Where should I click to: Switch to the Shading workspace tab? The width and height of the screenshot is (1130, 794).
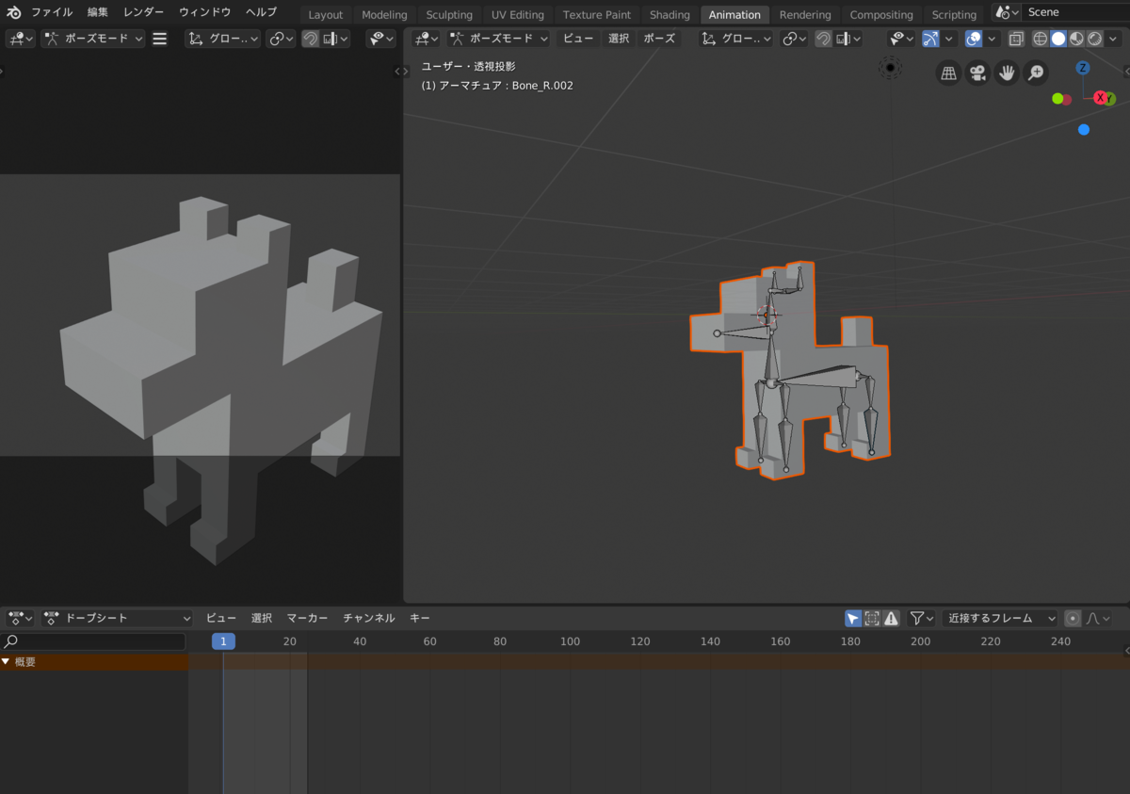coord(670,14)
